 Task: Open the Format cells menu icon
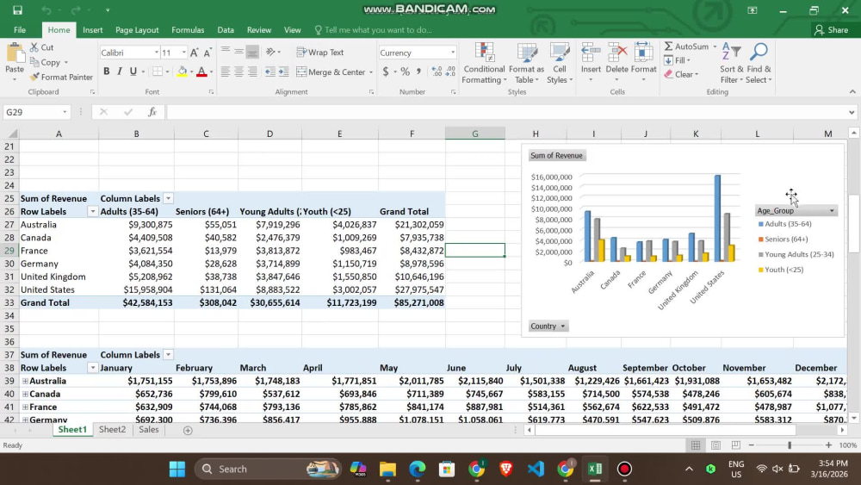[x=643, y=53]
